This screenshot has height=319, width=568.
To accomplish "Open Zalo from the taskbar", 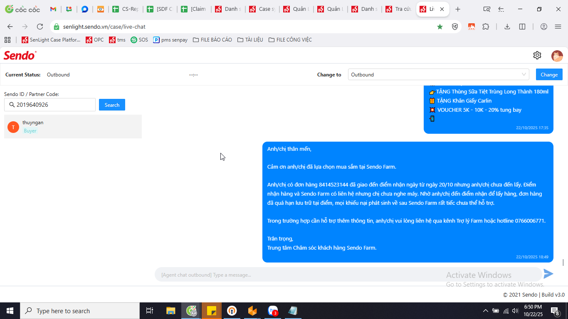I will [x=273, y=311].
